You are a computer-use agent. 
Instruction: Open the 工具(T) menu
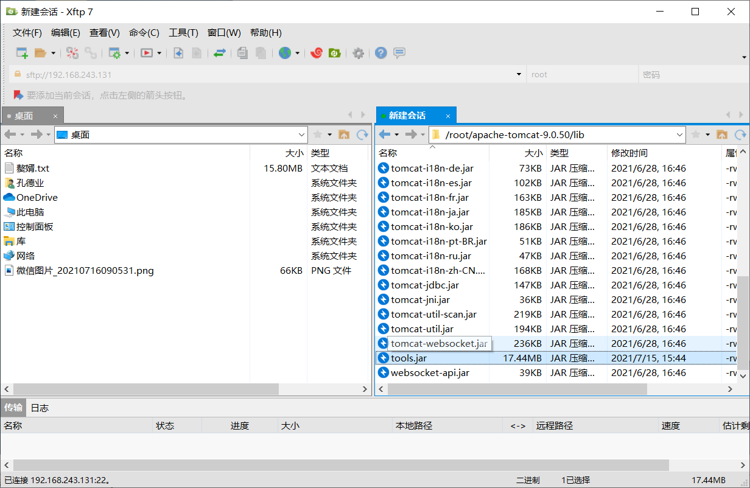pyautogui.click(x=183, y=33)
